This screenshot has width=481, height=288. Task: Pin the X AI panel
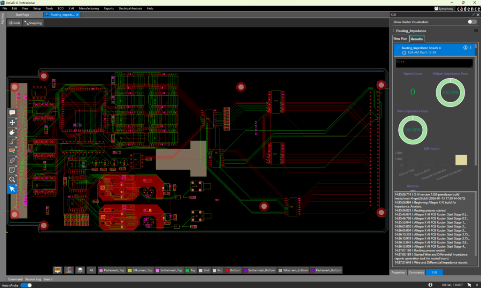click(x=473, y=15)
